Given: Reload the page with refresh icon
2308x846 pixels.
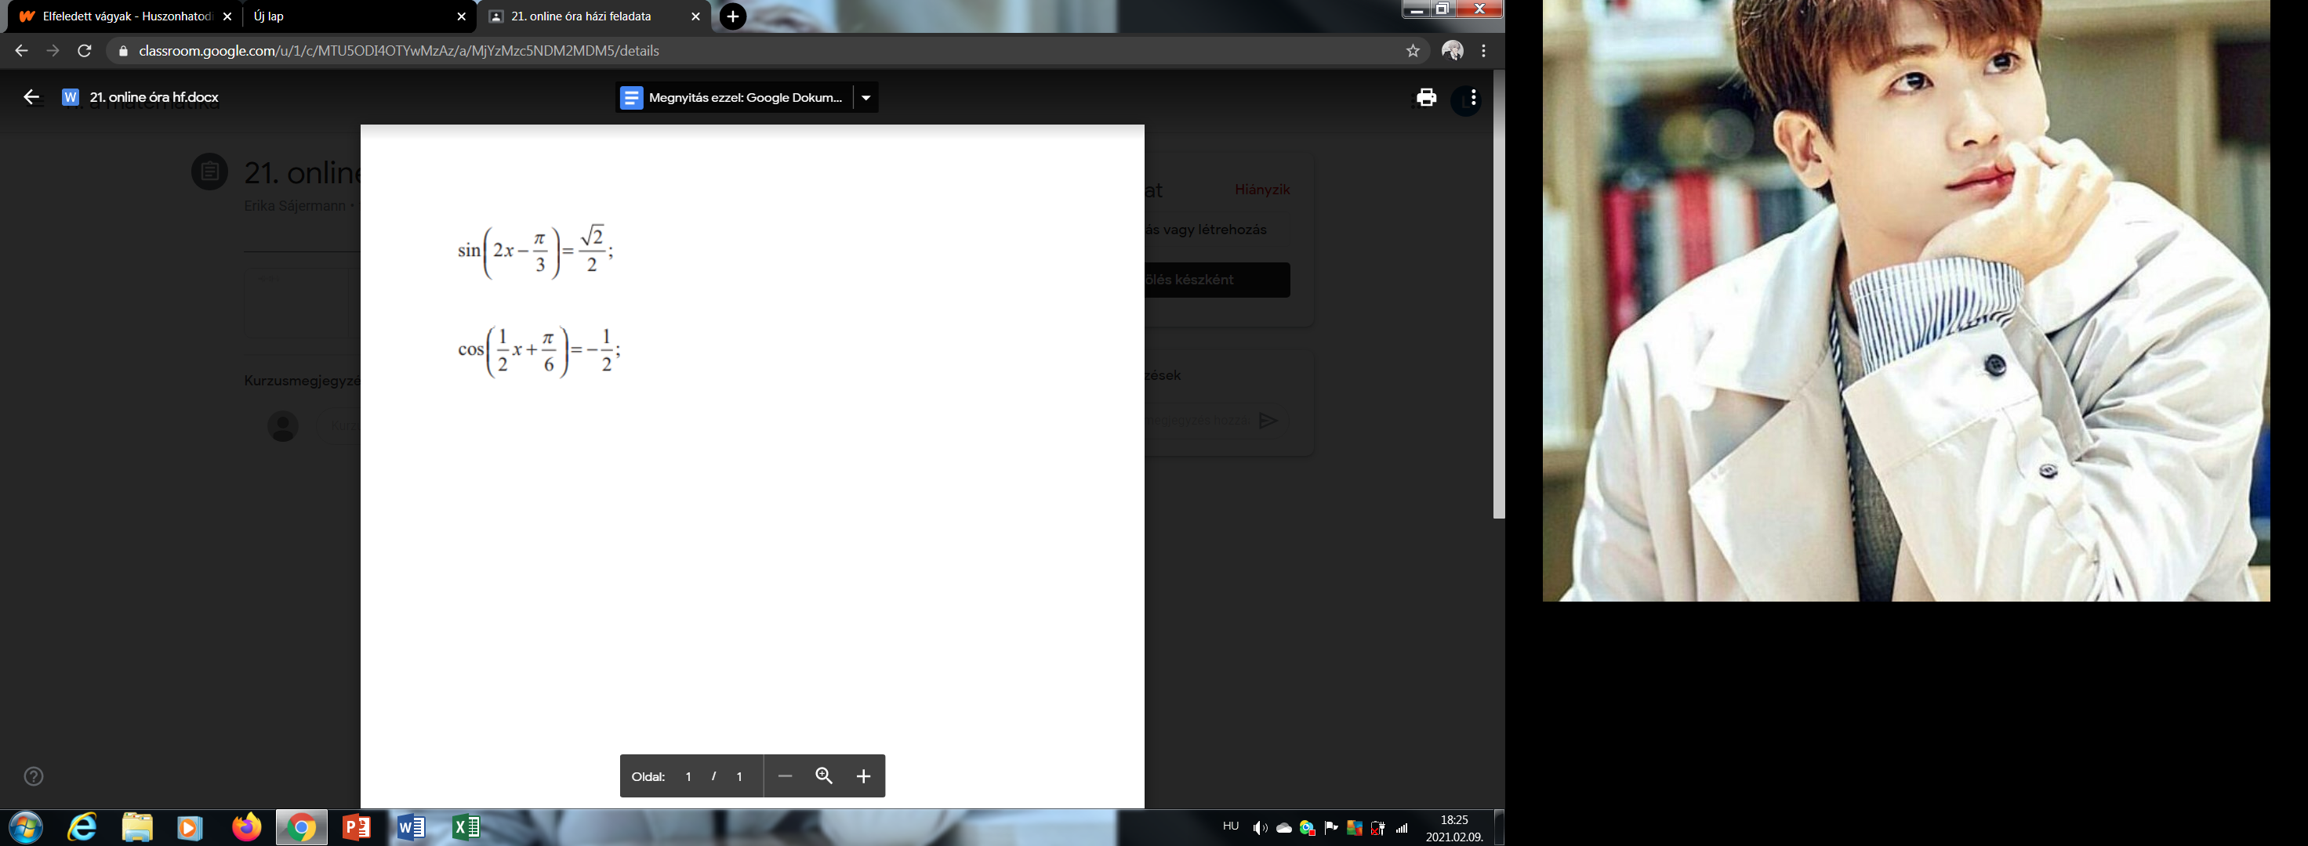Looking at the screenshot, I should [84, 51].
